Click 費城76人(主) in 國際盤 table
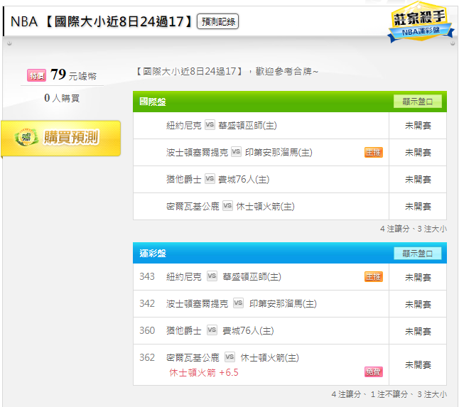This screenshot has width=459, height=407. 244,180
